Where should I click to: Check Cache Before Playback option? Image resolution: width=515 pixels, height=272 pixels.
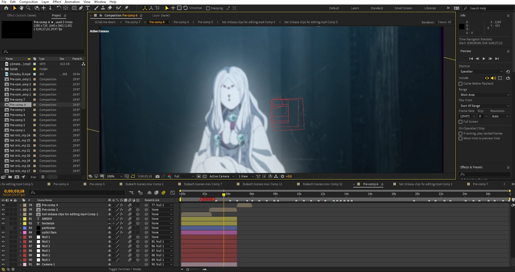[460, 84]
